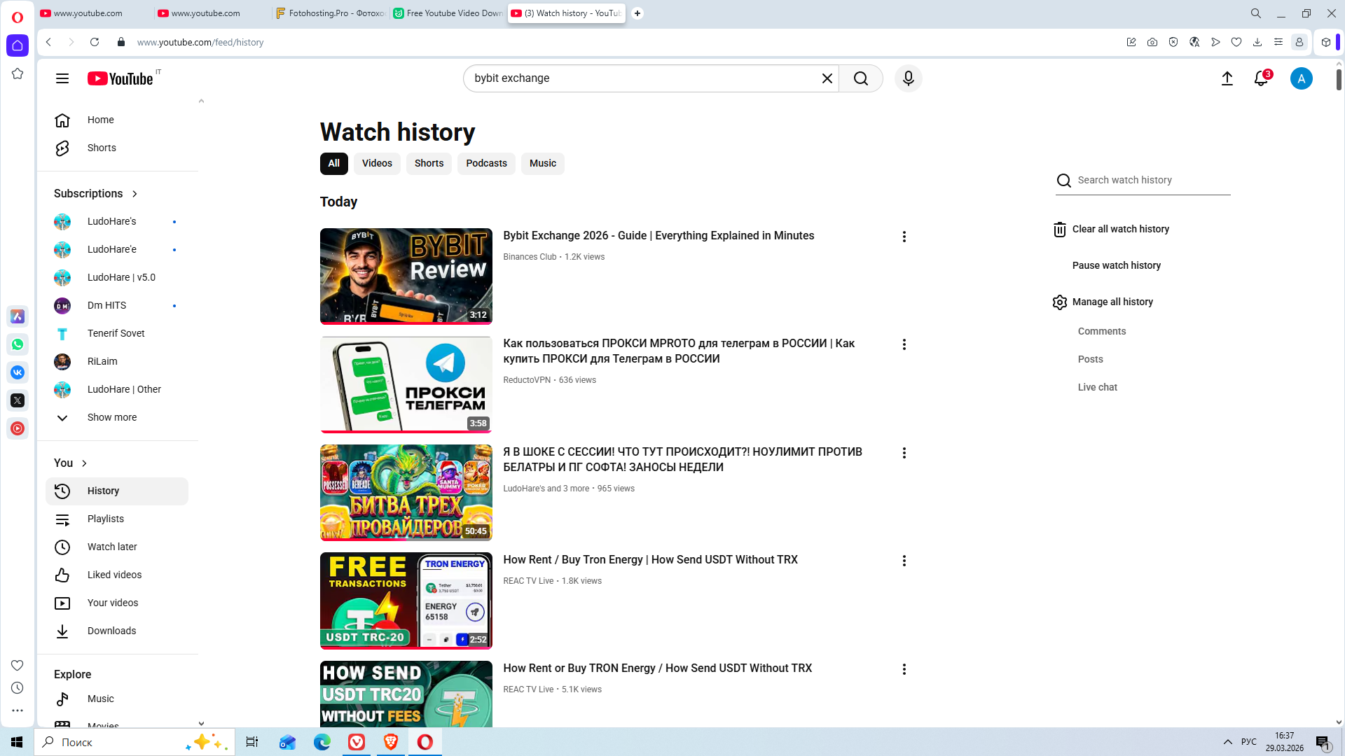This screenshot has width=1345, height=756.
Task: Expand the Subscriptions section chevron
Action: tap(134, 194)
